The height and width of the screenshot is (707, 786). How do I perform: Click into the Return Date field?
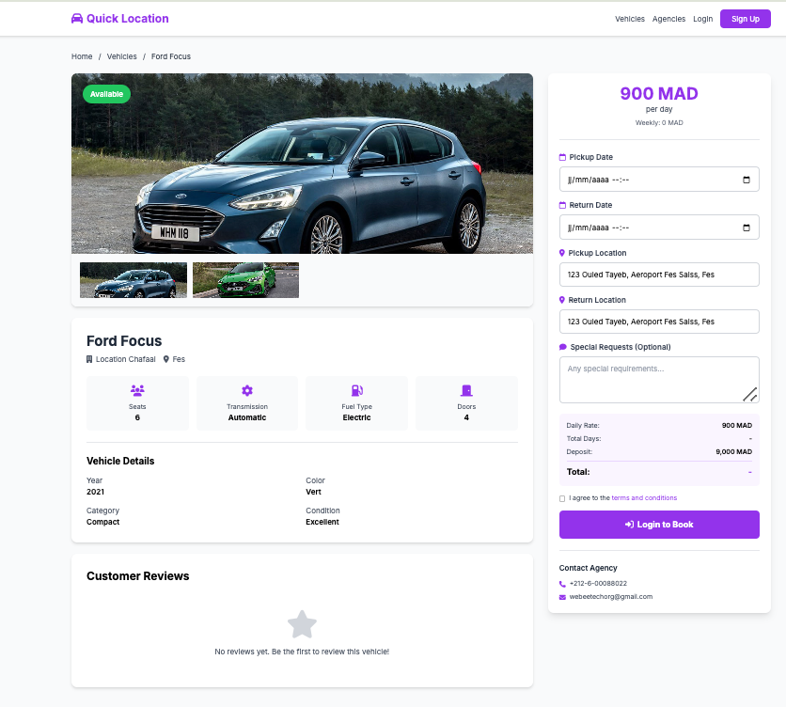659,228
